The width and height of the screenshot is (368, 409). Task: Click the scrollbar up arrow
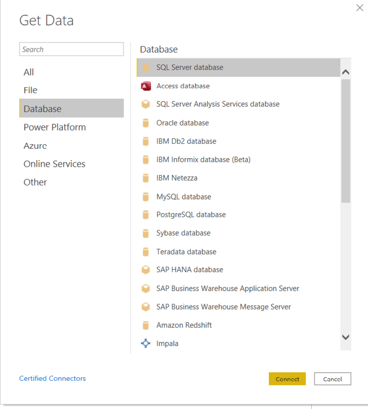point(346,72)
